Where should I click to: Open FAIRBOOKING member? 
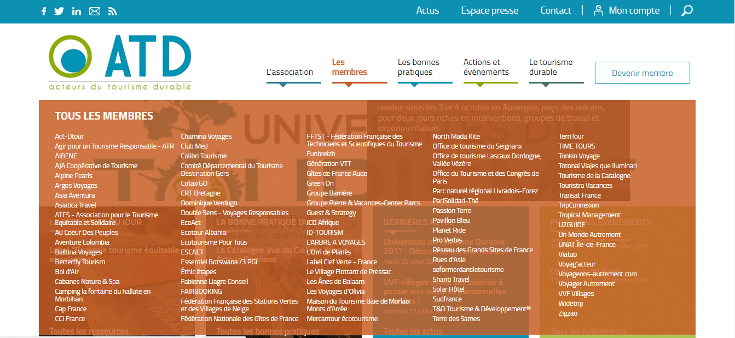point(201,292)
